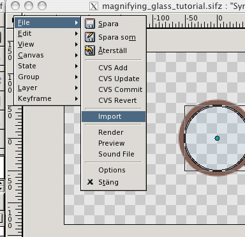The height and width of the screenshot is (237, 245).
Task: Click the Spara floppy disk icon
Action: point(90,24)
